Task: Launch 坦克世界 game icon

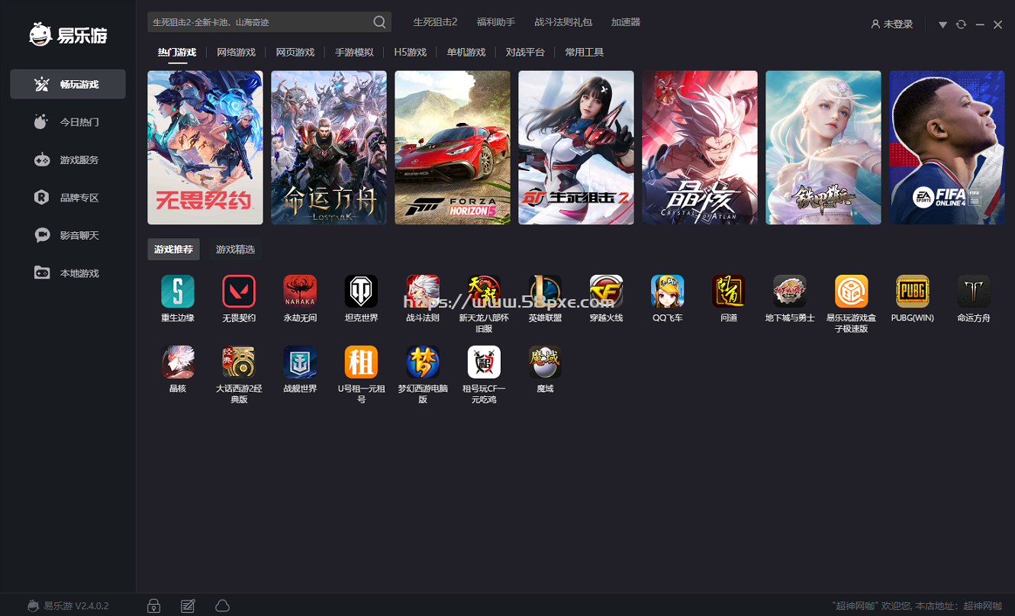Action: pyautogui.click(x=361, y=292)
